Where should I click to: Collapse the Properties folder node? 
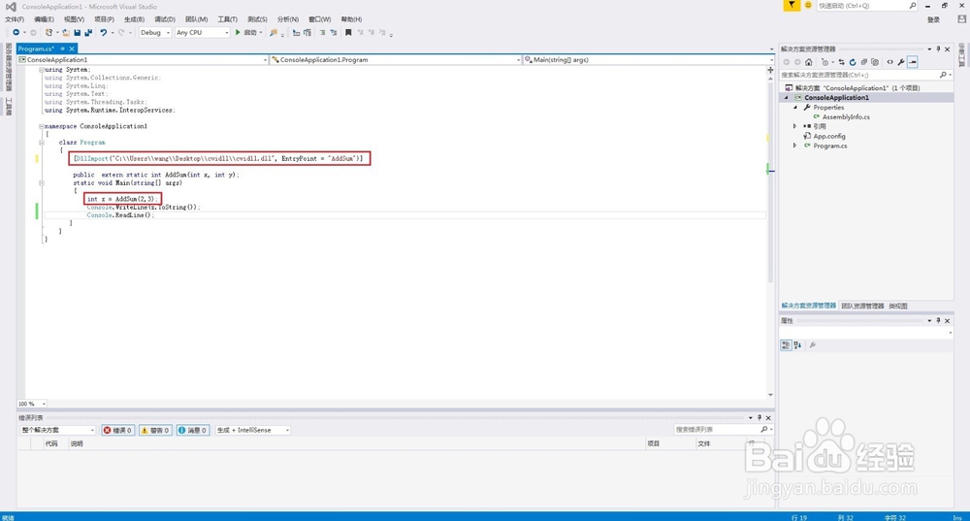(795, 107)
